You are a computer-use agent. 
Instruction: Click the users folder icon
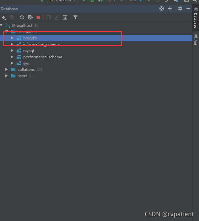point(13,76)
